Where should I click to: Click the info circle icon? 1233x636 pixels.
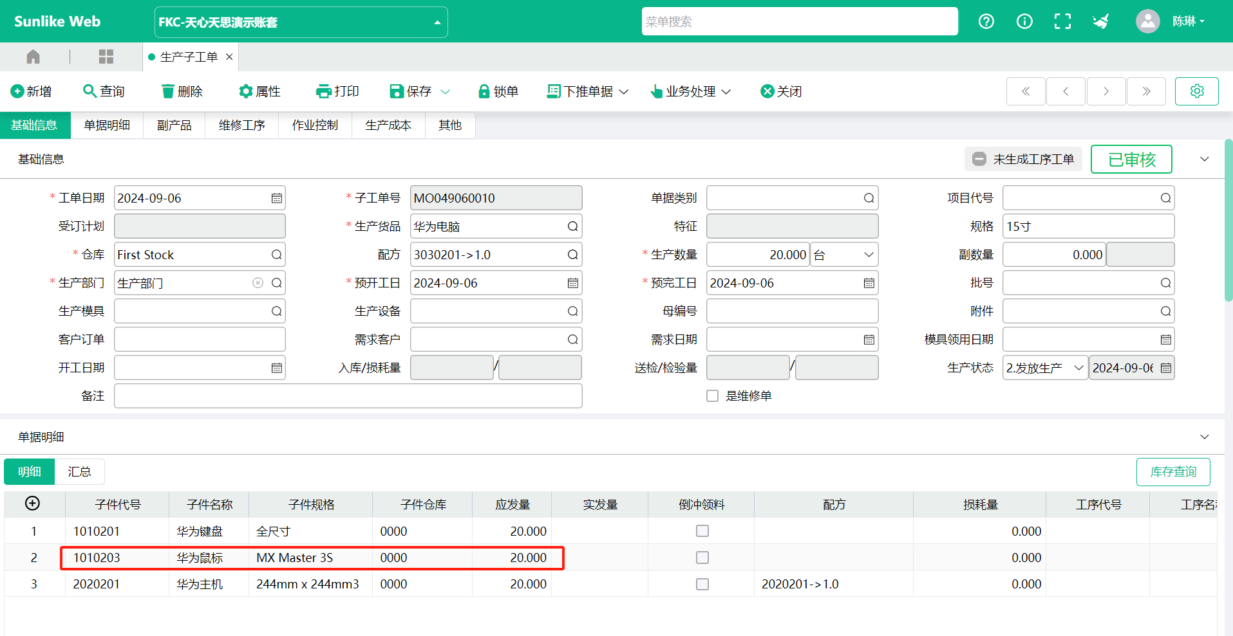tap(1024, 21)
